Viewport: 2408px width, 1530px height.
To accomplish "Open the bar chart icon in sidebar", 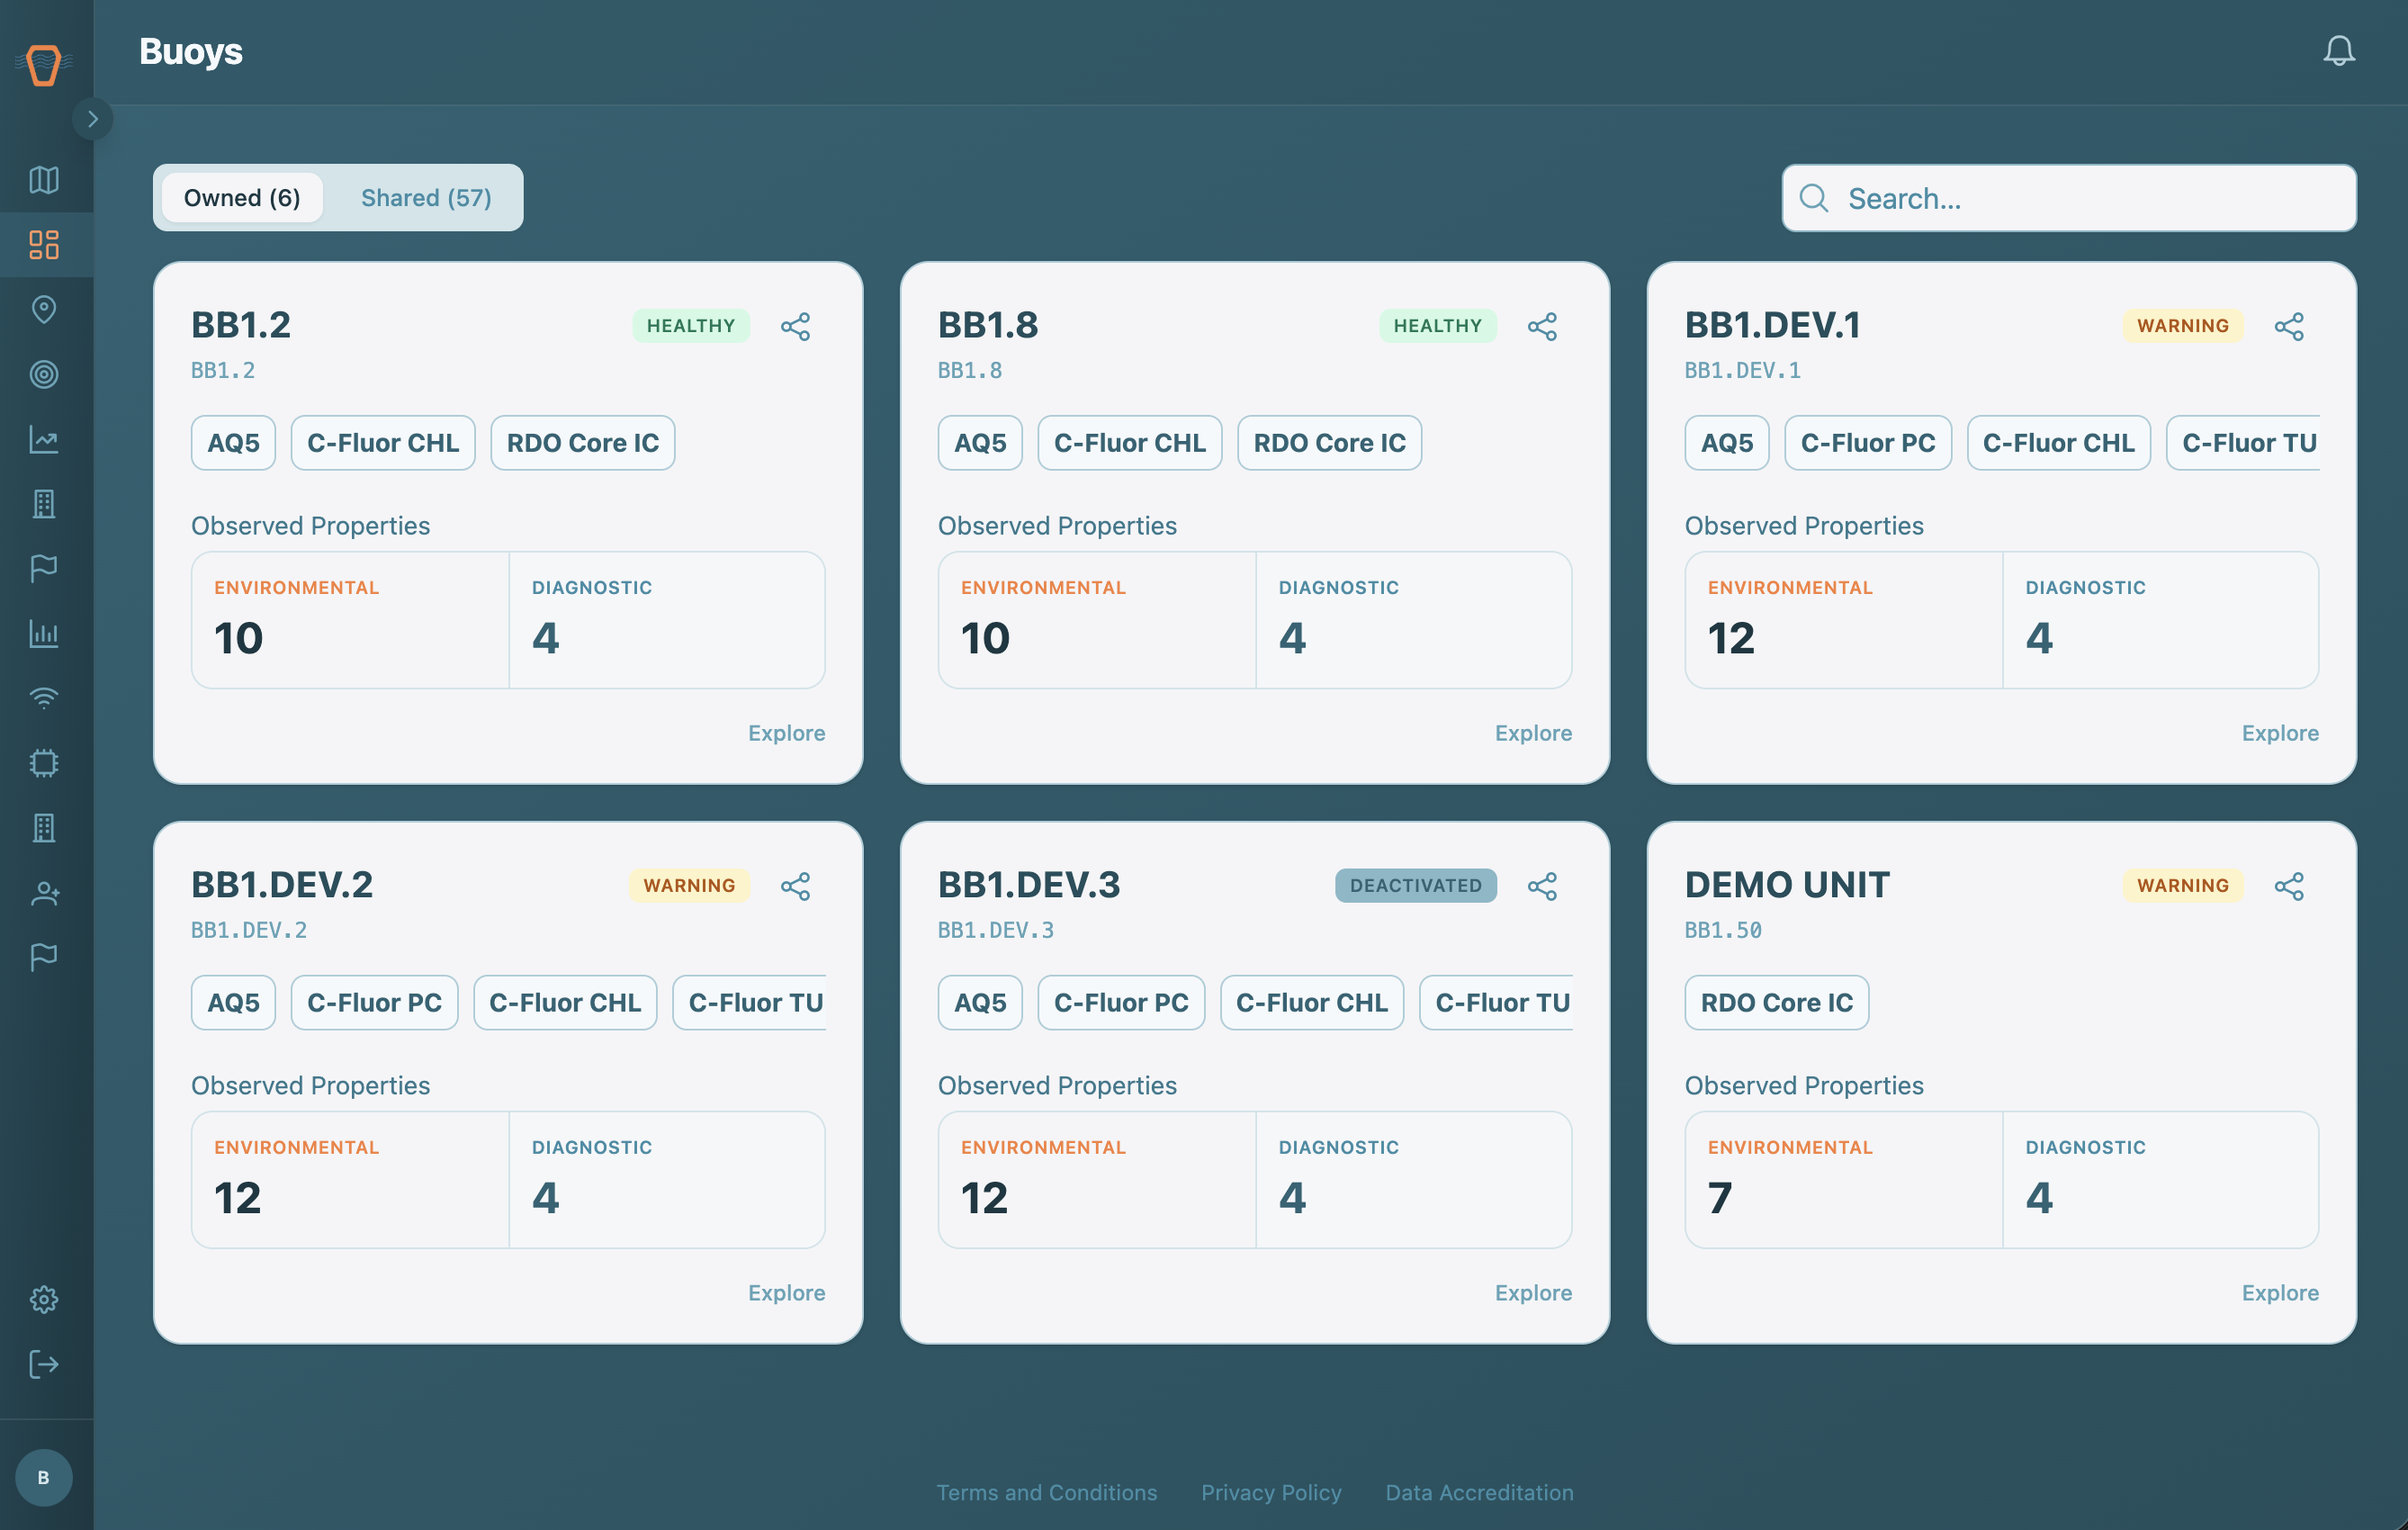I will tap(44, 633).
